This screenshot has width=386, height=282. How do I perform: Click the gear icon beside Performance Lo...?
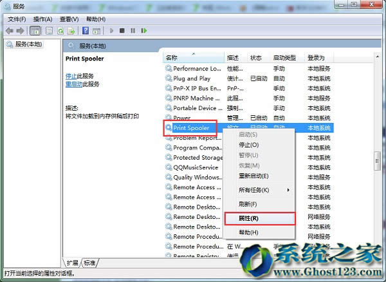pos(169,68)
